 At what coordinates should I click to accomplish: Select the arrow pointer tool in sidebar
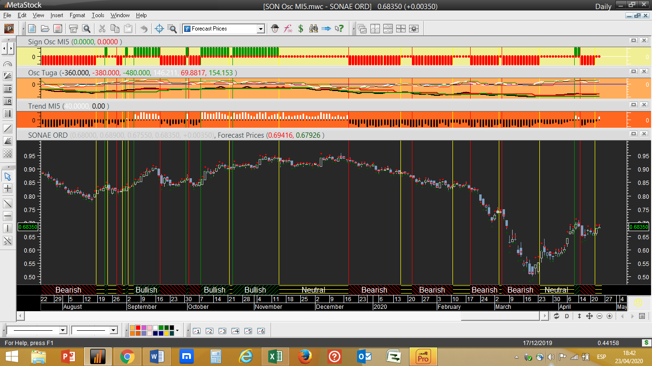pyautogui.click(x=8, y=176)
